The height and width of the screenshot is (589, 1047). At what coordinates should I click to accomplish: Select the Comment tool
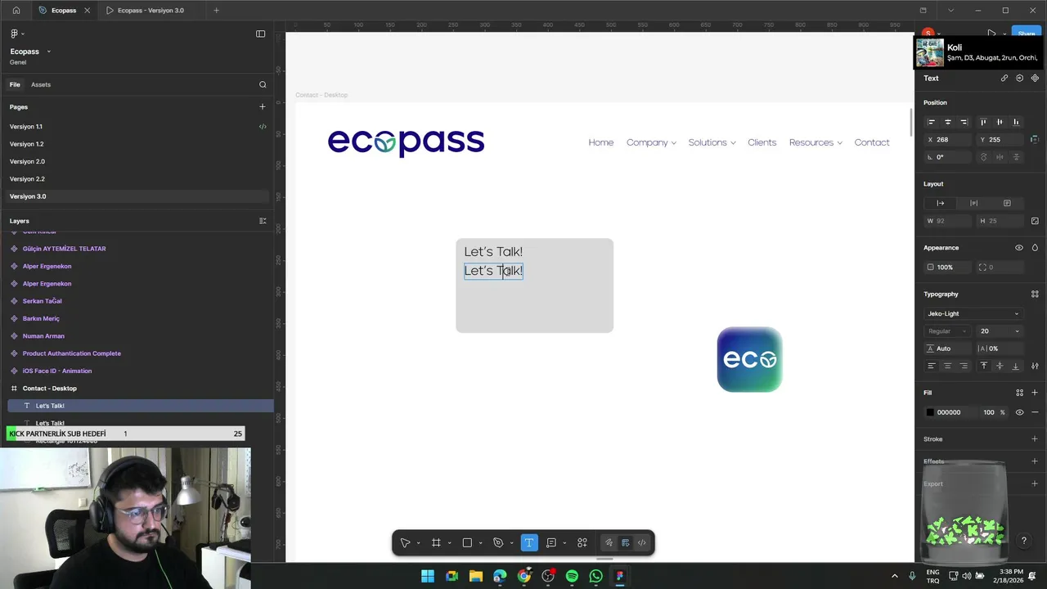coord(551,542)
